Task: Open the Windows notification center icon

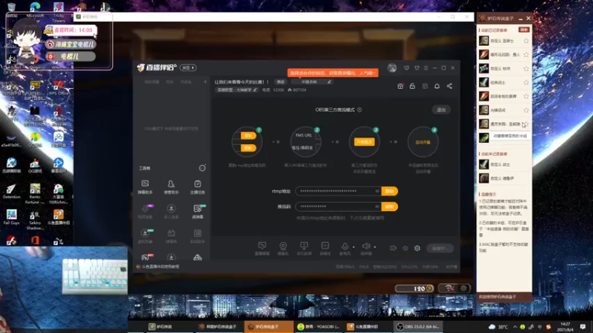Action: coord(583,326)
